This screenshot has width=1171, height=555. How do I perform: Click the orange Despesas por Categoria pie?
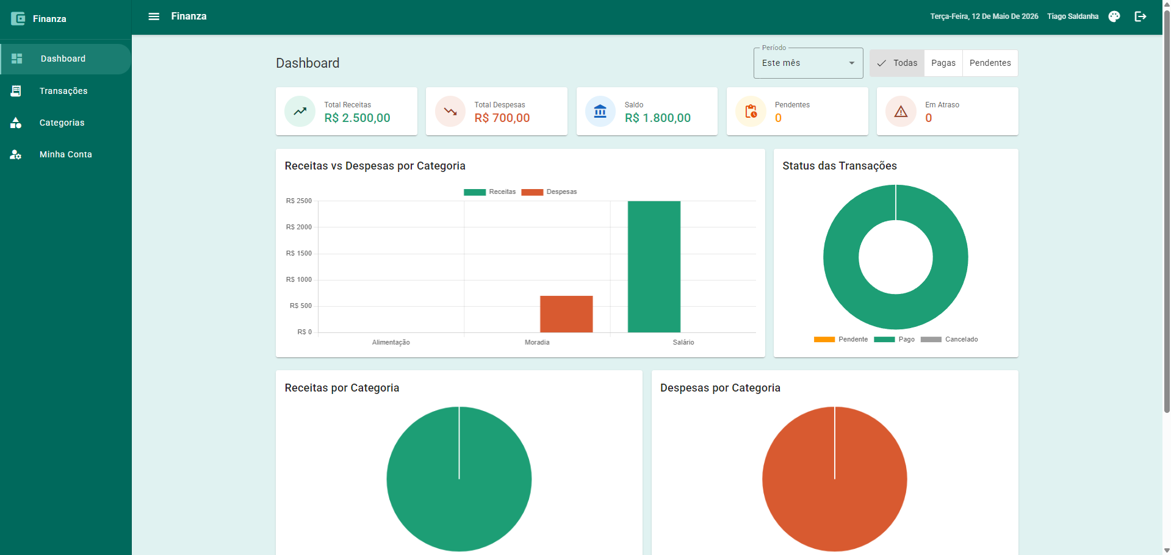(835, 479)
